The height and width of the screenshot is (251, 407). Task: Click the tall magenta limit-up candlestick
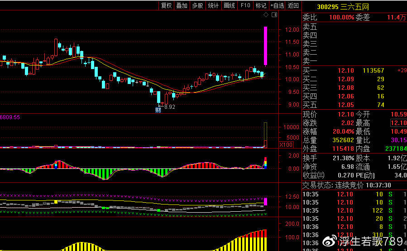point(265,45)
